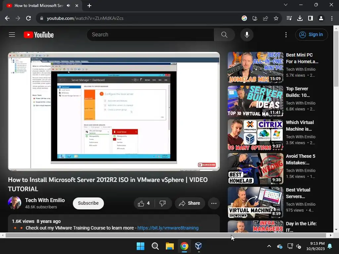
Task: Open VirtualBox from taskbar
Action: coord(199,246)
